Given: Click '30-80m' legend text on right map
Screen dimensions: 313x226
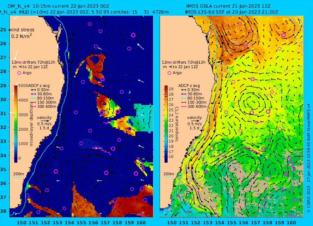Looking at the screenshot, I should point(195,94).
